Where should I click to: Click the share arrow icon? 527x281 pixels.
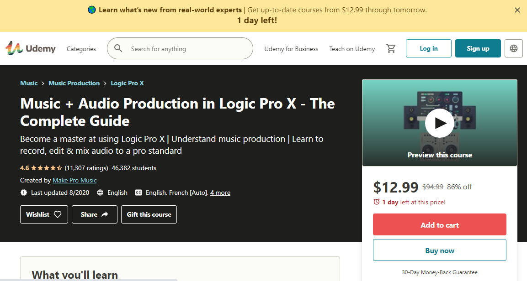[x=104, y=214]
